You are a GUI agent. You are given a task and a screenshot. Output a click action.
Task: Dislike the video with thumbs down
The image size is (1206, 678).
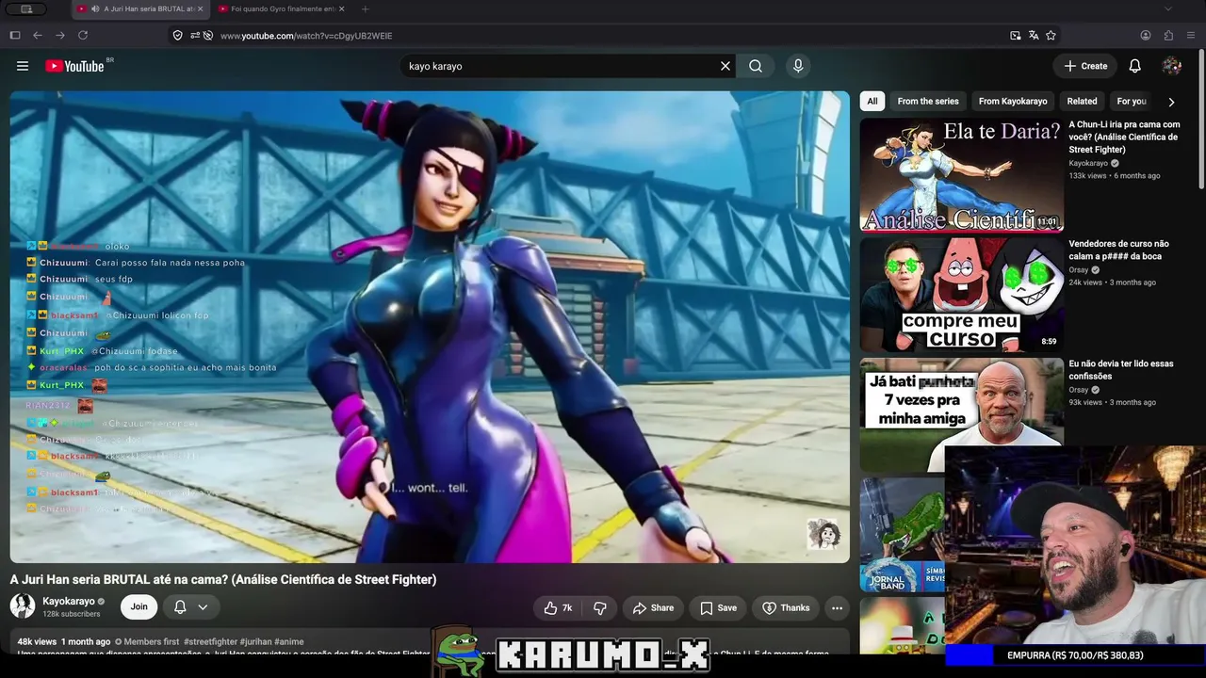tap(600, 607)
